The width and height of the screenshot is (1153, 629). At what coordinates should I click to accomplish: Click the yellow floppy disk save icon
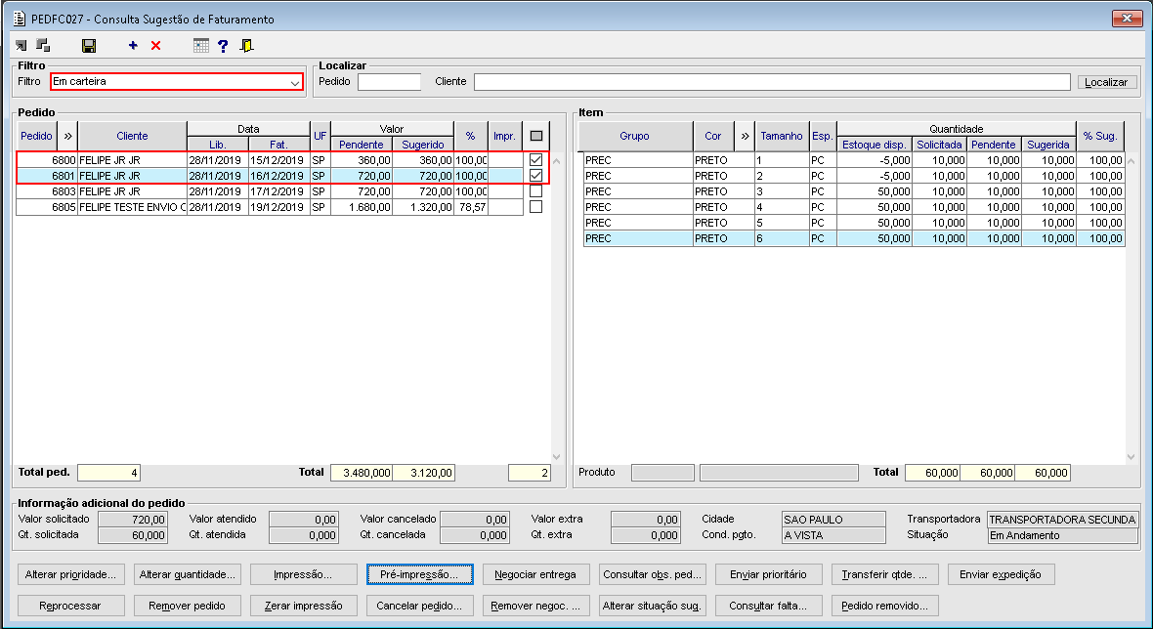(x=89, y=46)
